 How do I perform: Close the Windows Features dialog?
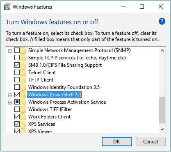click(x=161, y=7)
